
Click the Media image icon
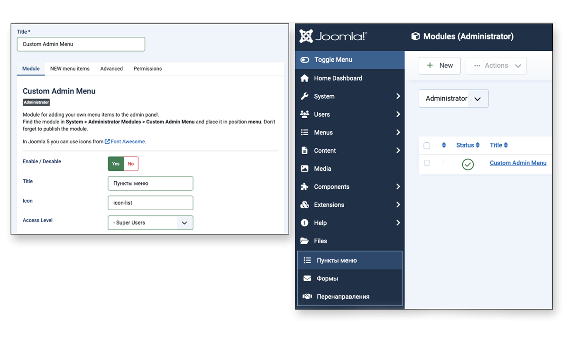point(305,168)
